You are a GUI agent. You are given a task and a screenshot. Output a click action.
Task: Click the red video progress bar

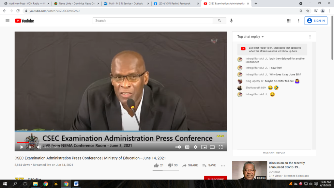coord(23,143)
